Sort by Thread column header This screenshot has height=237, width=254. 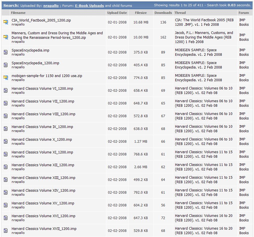click(180, 13)
